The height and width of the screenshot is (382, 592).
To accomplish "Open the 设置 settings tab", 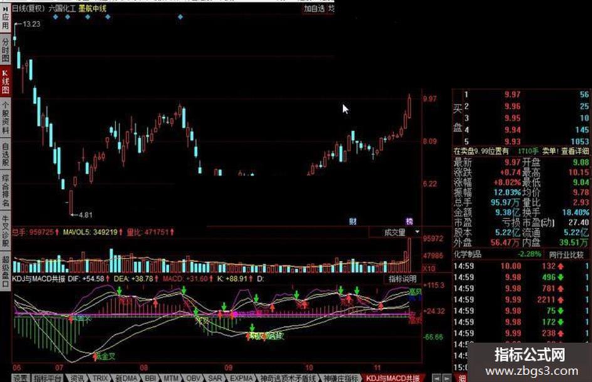I will 21,378.
